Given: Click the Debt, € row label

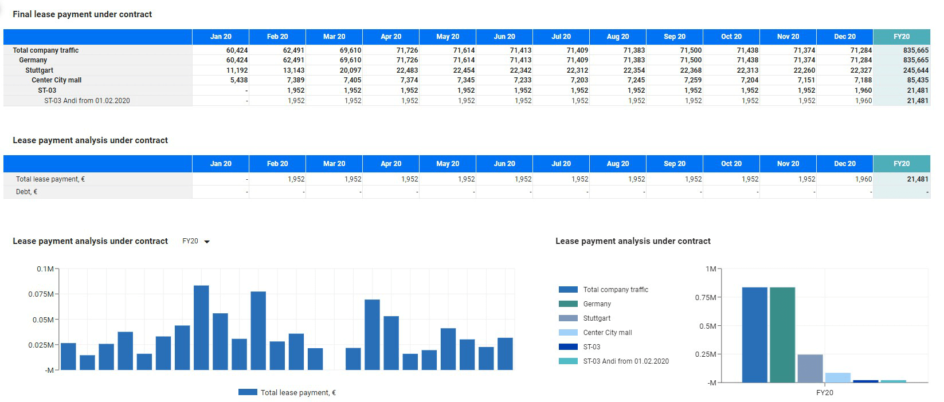Looking at the screenshot, I should click(26, 192).
